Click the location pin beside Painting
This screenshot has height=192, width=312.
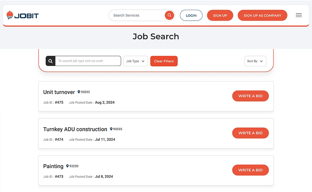[67, 166]
